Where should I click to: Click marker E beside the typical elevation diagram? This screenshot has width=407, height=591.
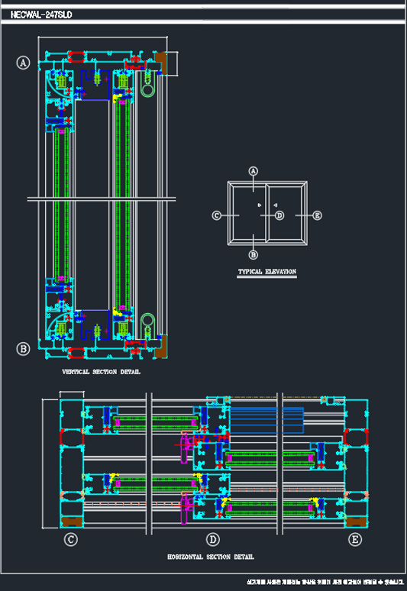318,215
